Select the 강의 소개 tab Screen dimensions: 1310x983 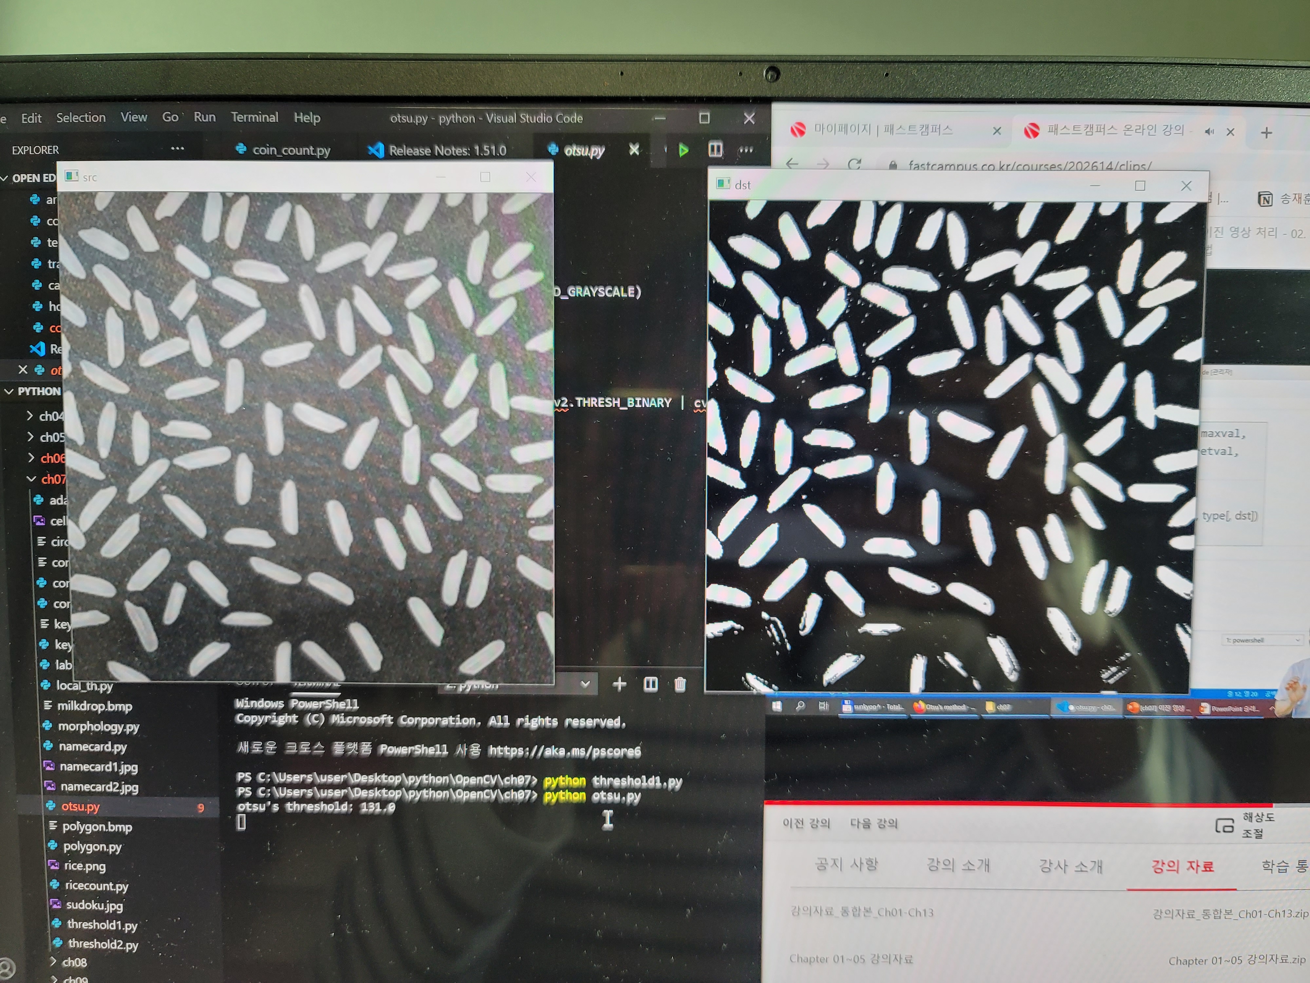tap(958, 865)
